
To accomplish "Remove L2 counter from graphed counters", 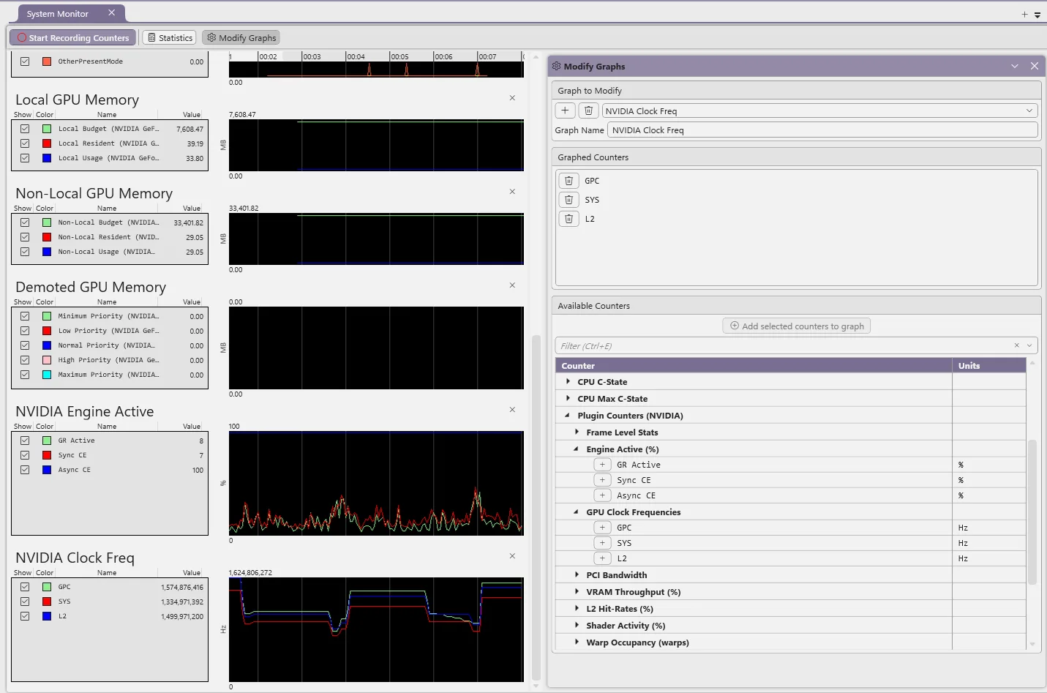I will pyautogui.click(x=568, y=219).
